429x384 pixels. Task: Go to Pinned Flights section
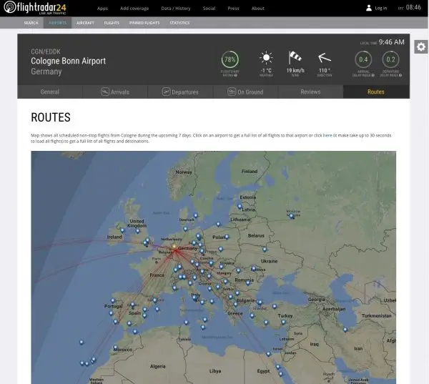point(144,23)
